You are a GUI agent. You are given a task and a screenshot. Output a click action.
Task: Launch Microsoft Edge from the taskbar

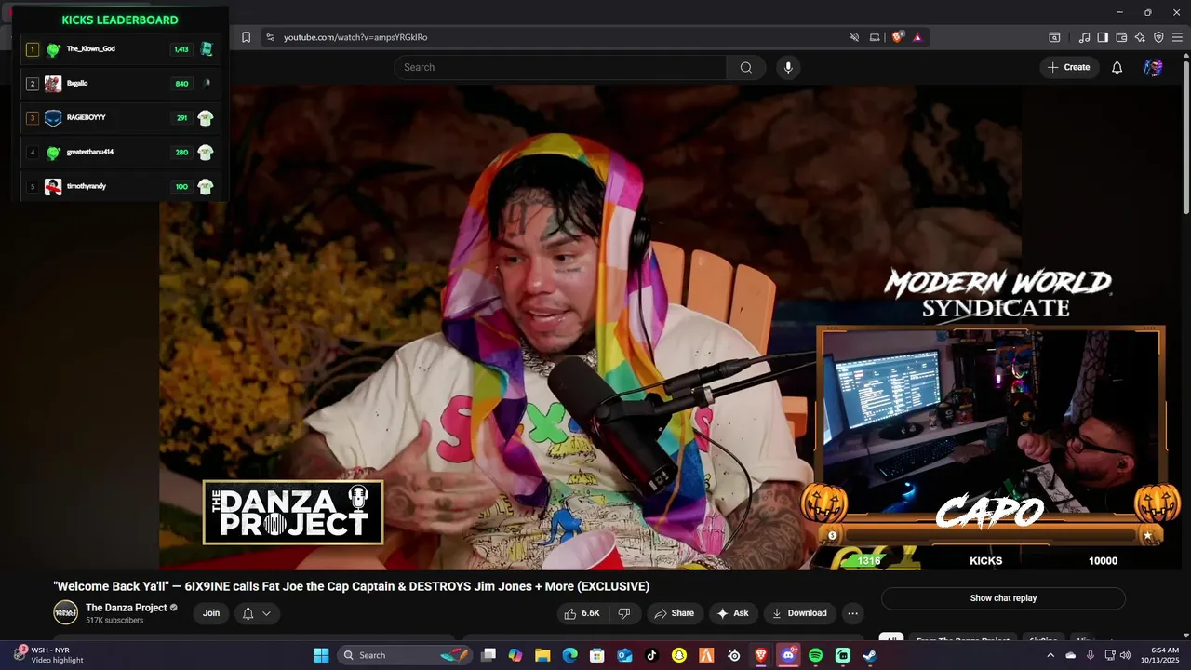point(569,655)
